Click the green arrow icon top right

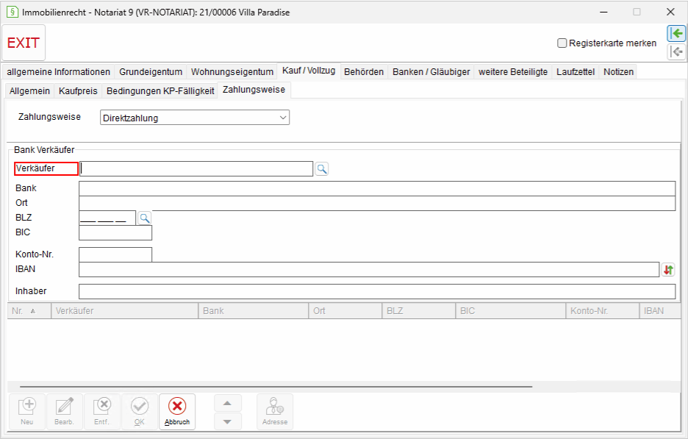[x=676, y=33]
